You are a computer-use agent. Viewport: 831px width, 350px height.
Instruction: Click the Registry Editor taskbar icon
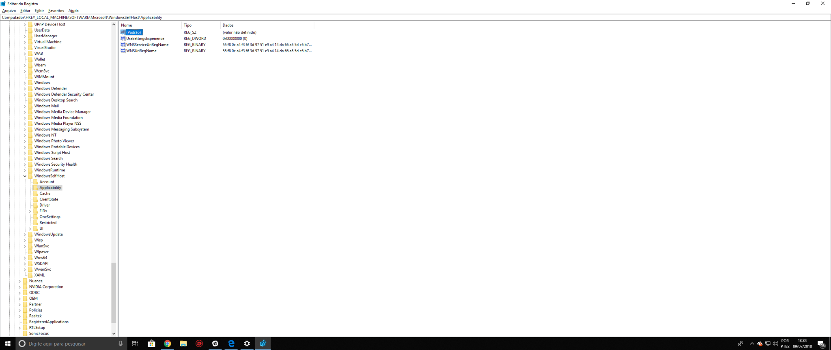263,344
